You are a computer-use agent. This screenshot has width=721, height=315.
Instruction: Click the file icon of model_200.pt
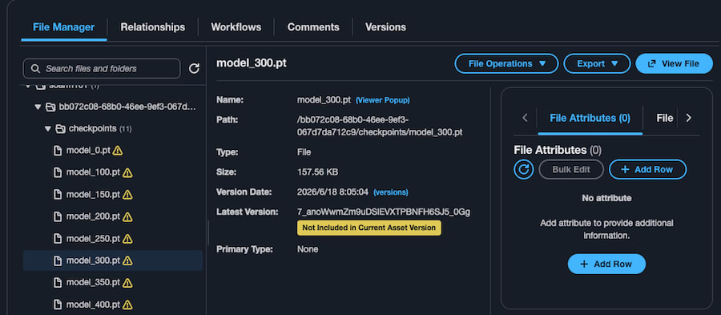[58, 216]
